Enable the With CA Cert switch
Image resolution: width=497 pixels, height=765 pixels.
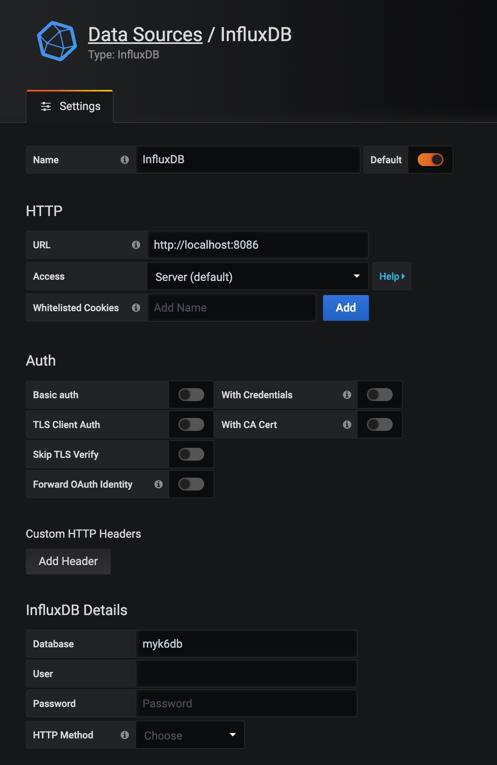(380, 424)
